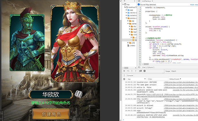Click the Step into debugger icon

pyautogui.click(x=132, y=71)
